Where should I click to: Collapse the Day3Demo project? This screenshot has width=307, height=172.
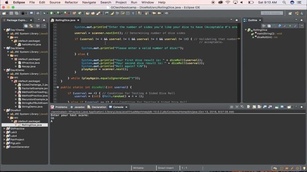[4, 48]
